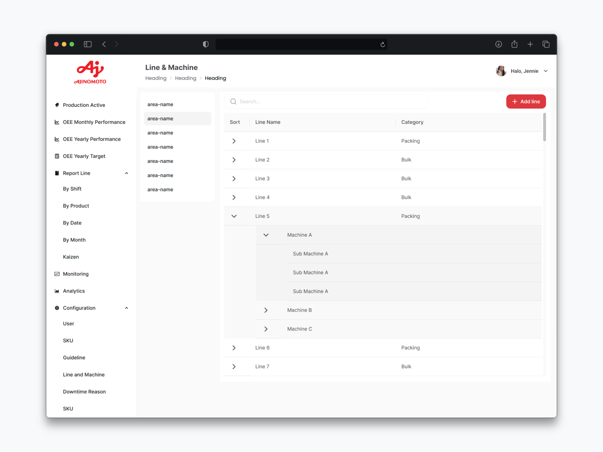The height and width of the screenshot is (452, 603).
Task: Go back with the browser back arrow
Action: click(104, 44)
